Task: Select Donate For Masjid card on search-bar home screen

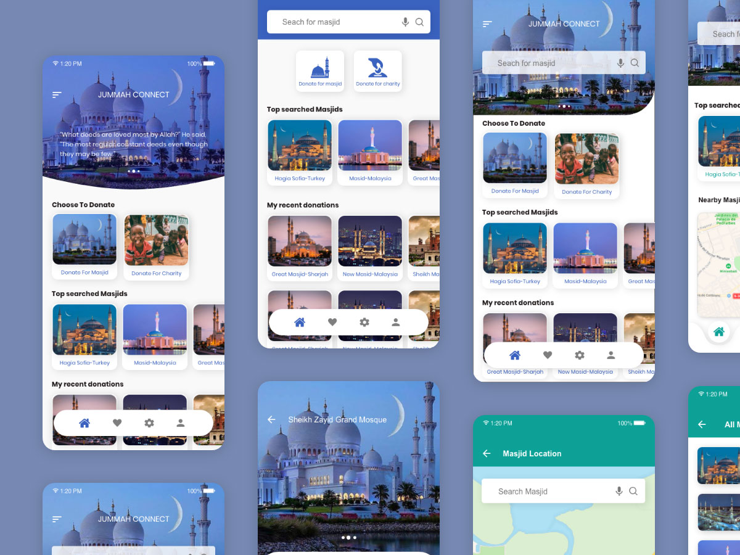Action: (x=515, y=165)
